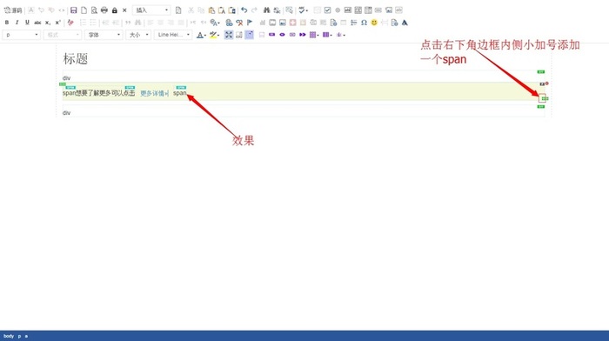Screen dimensions: 609x341
Task: Insert a special character with Omega icon
Action: [364, 23]
